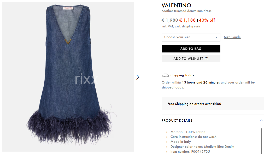The height and width of the screenshot is (154, 264).
Task: Click the Add to Bag button
Action: point(191,49)
